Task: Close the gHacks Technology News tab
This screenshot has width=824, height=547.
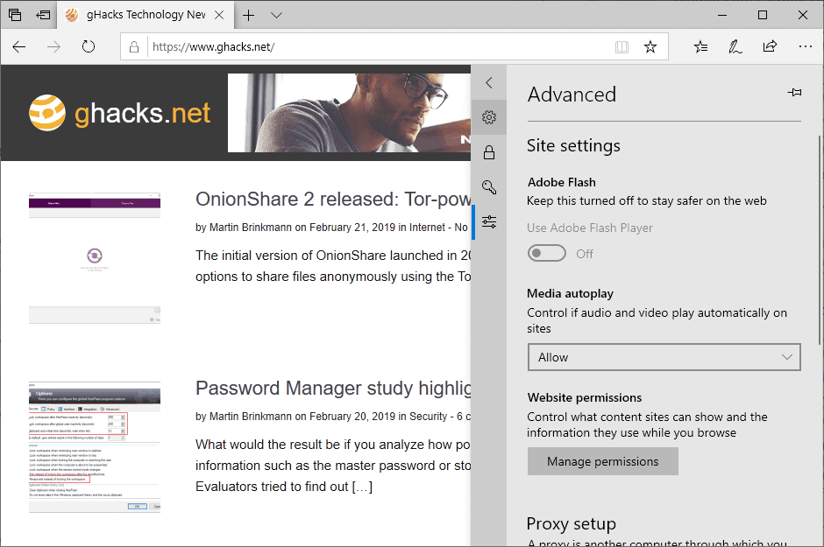Action: [219, 15]
